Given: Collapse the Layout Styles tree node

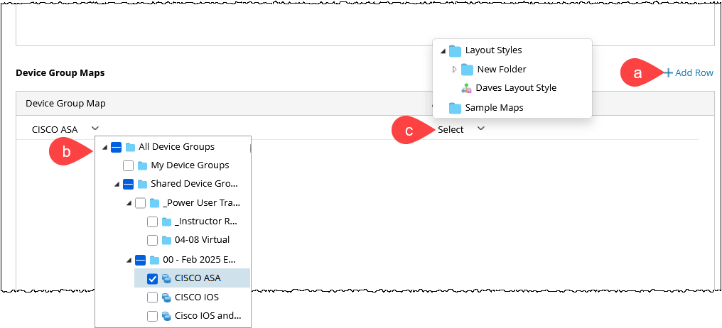Looking at the screenshot, I should [x=443, y=51].
